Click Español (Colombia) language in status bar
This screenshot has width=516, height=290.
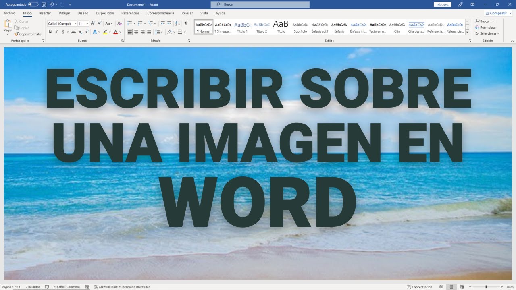point(67,287)
